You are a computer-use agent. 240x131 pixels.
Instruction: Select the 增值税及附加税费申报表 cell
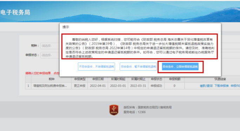pyautogui.click(x=51, y=86)
